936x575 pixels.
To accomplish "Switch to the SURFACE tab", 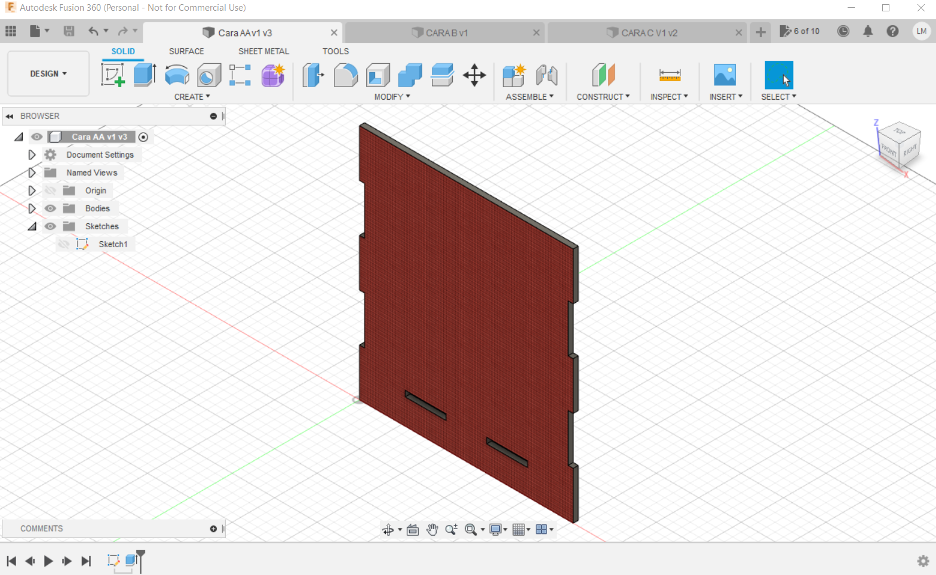I will click(186, 51).
